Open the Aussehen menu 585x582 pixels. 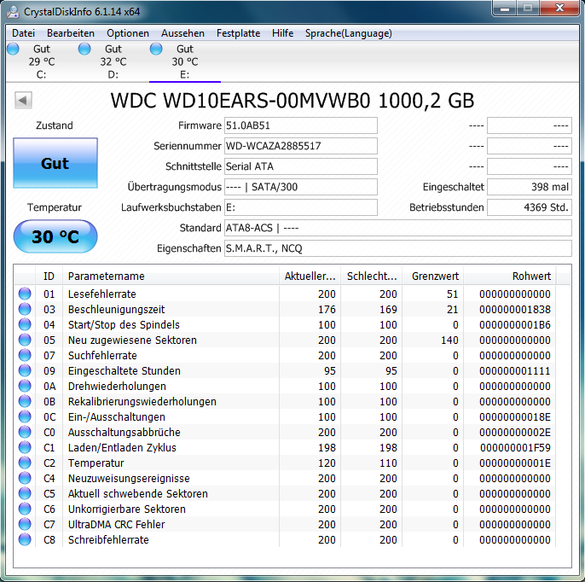pos(182,33)
